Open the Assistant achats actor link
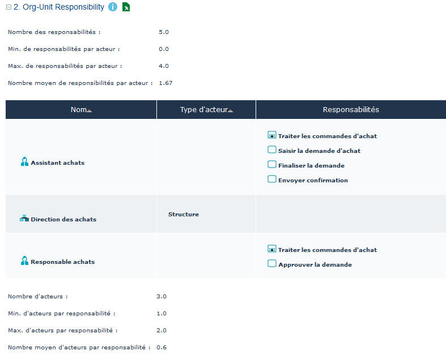The height and width of the screenshot is (355, 446). (57, 163)
